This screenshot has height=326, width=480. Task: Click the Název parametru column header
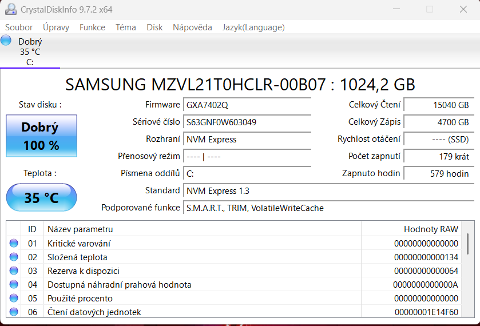203,229
